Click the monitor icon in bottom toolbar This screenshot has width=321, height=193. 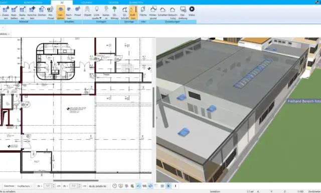click(x=120, y=186)
